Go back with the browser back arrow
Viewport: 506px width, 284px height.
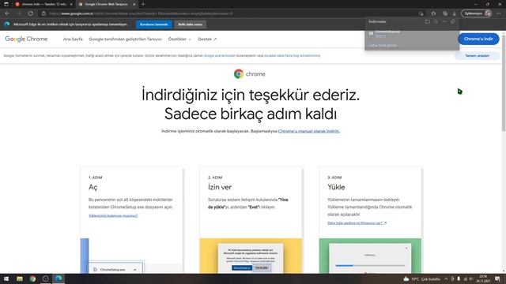tap(7, 13)
